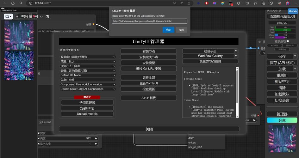Click the 第三方节点信息 button

coord(210,62)
